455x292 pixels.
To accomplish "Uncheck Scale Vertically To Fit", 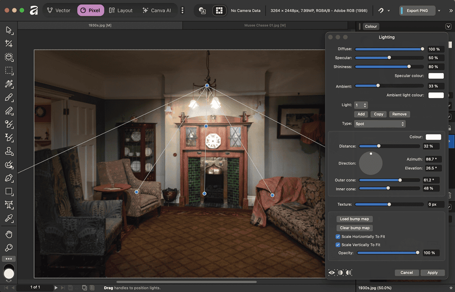I will click(338, 245).
